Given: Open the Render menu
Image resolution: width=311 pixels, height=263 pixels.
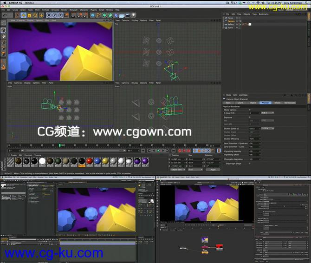Looking at the screenshot, I should coord(64,10).
